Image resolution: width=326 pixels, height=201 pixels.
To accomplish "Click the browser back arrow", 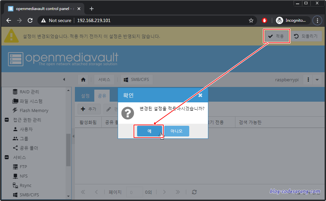I will tap(8, 20).
